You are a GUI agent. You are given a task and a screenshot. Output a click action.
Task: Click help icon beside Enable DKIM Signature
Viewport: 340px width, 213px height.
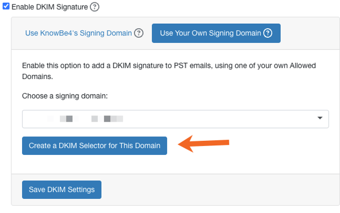[94, 7]
